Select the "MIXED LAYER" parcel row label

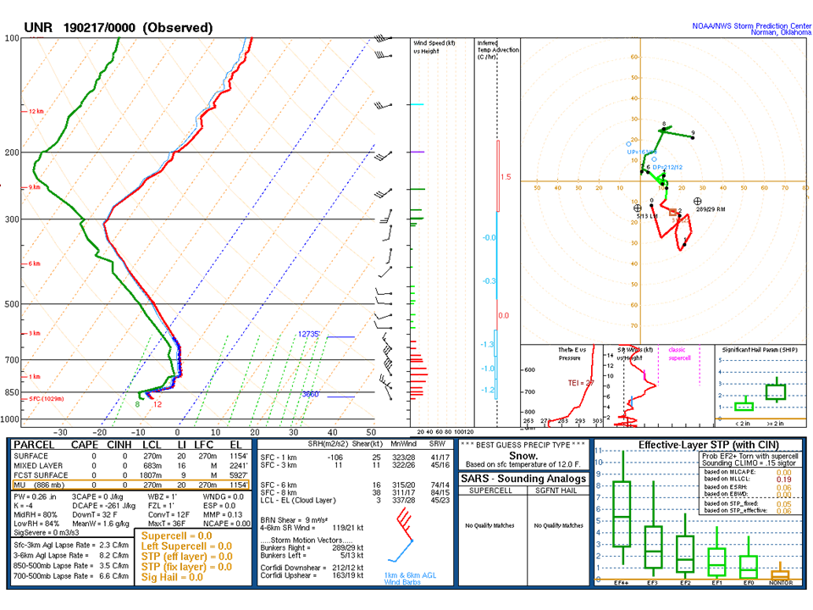point(38,466)
